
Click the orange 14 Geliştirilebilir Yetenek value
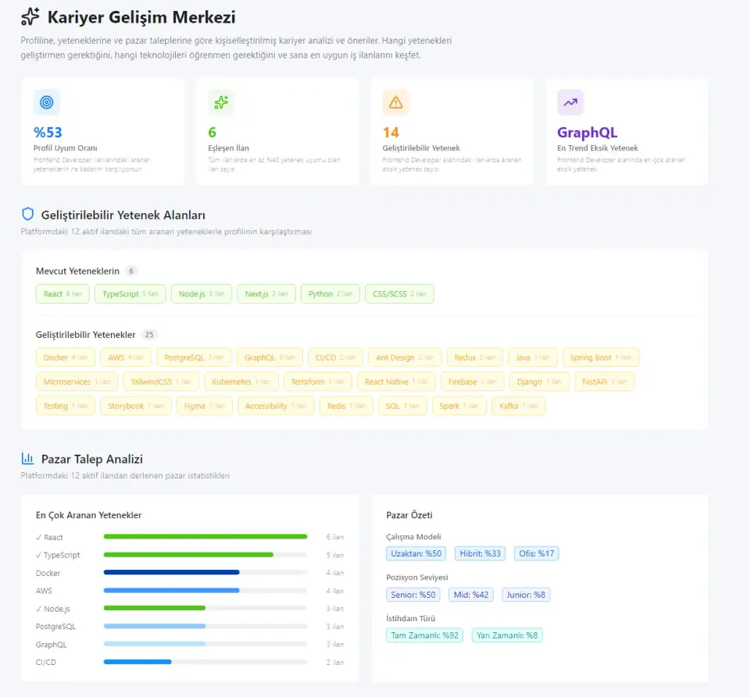(x=391, y=133)
